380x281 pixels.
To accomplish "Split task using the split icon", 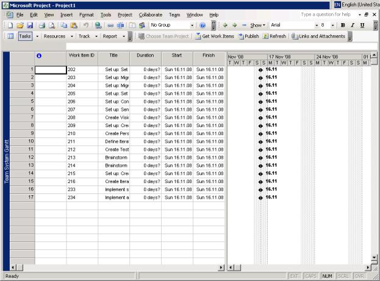I will point(120,25).
